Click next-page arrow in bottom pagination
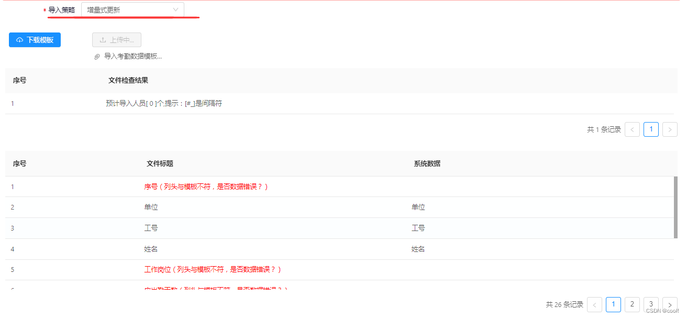 [670, 304]
